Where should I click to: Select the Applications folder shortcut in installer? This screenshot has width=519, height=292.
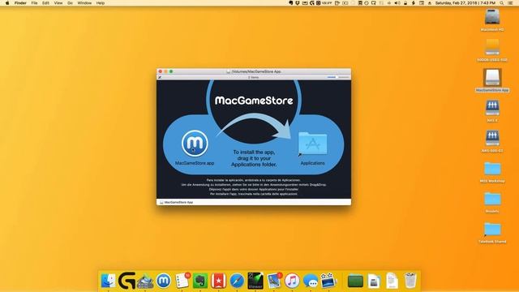pyautogui.click(x=312, y=144)
